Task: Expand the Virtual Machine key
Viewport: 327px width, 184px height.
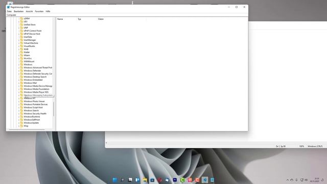Action: click(19, 43)
